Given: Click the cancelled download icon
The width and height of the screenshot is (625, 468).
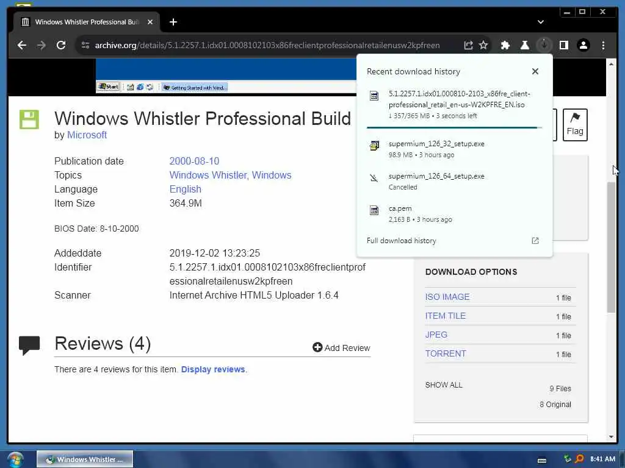Looking at the screenshot, I should tap(374, 178).
